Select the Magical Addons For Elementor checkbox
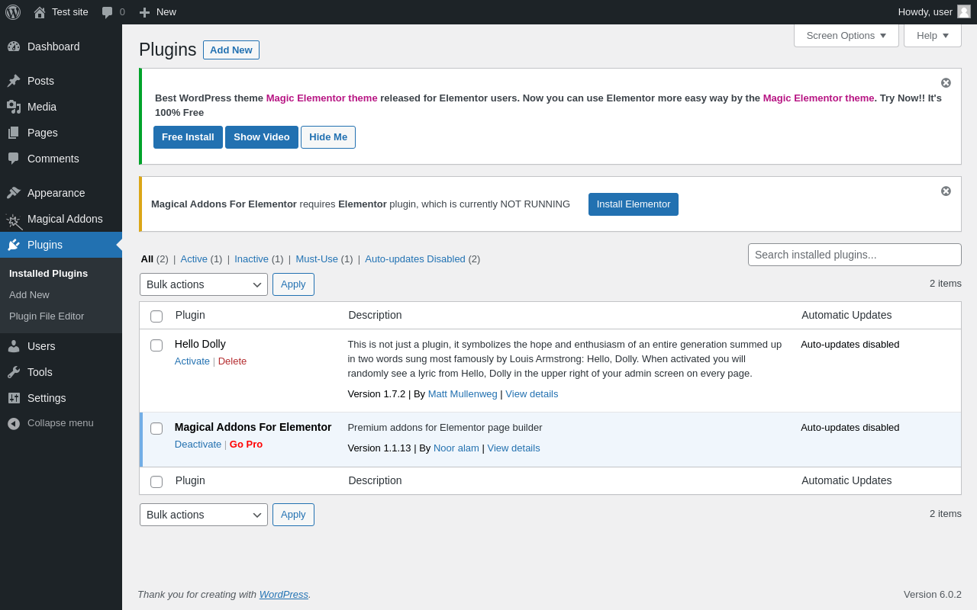977x610 pixels. pos(156,429)
